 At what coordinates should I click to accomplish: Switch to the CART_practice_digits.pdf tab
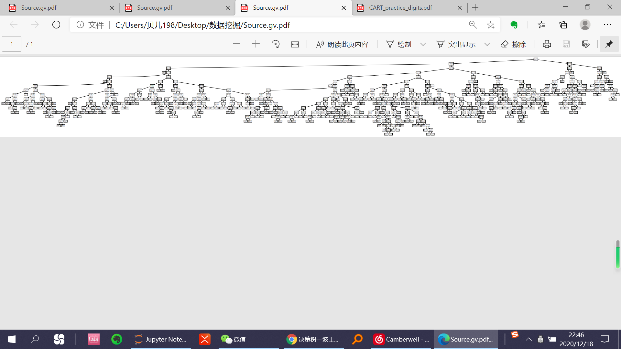click(400, 8)
